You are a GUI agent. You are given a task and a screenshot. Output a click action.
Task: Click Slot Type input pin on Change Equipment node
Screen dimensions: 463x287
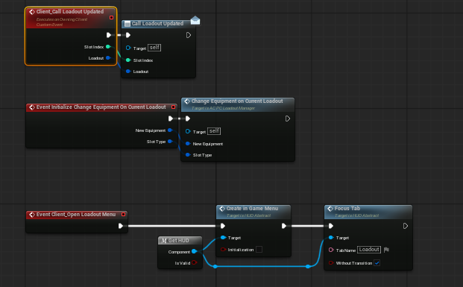tap(188, 155)
